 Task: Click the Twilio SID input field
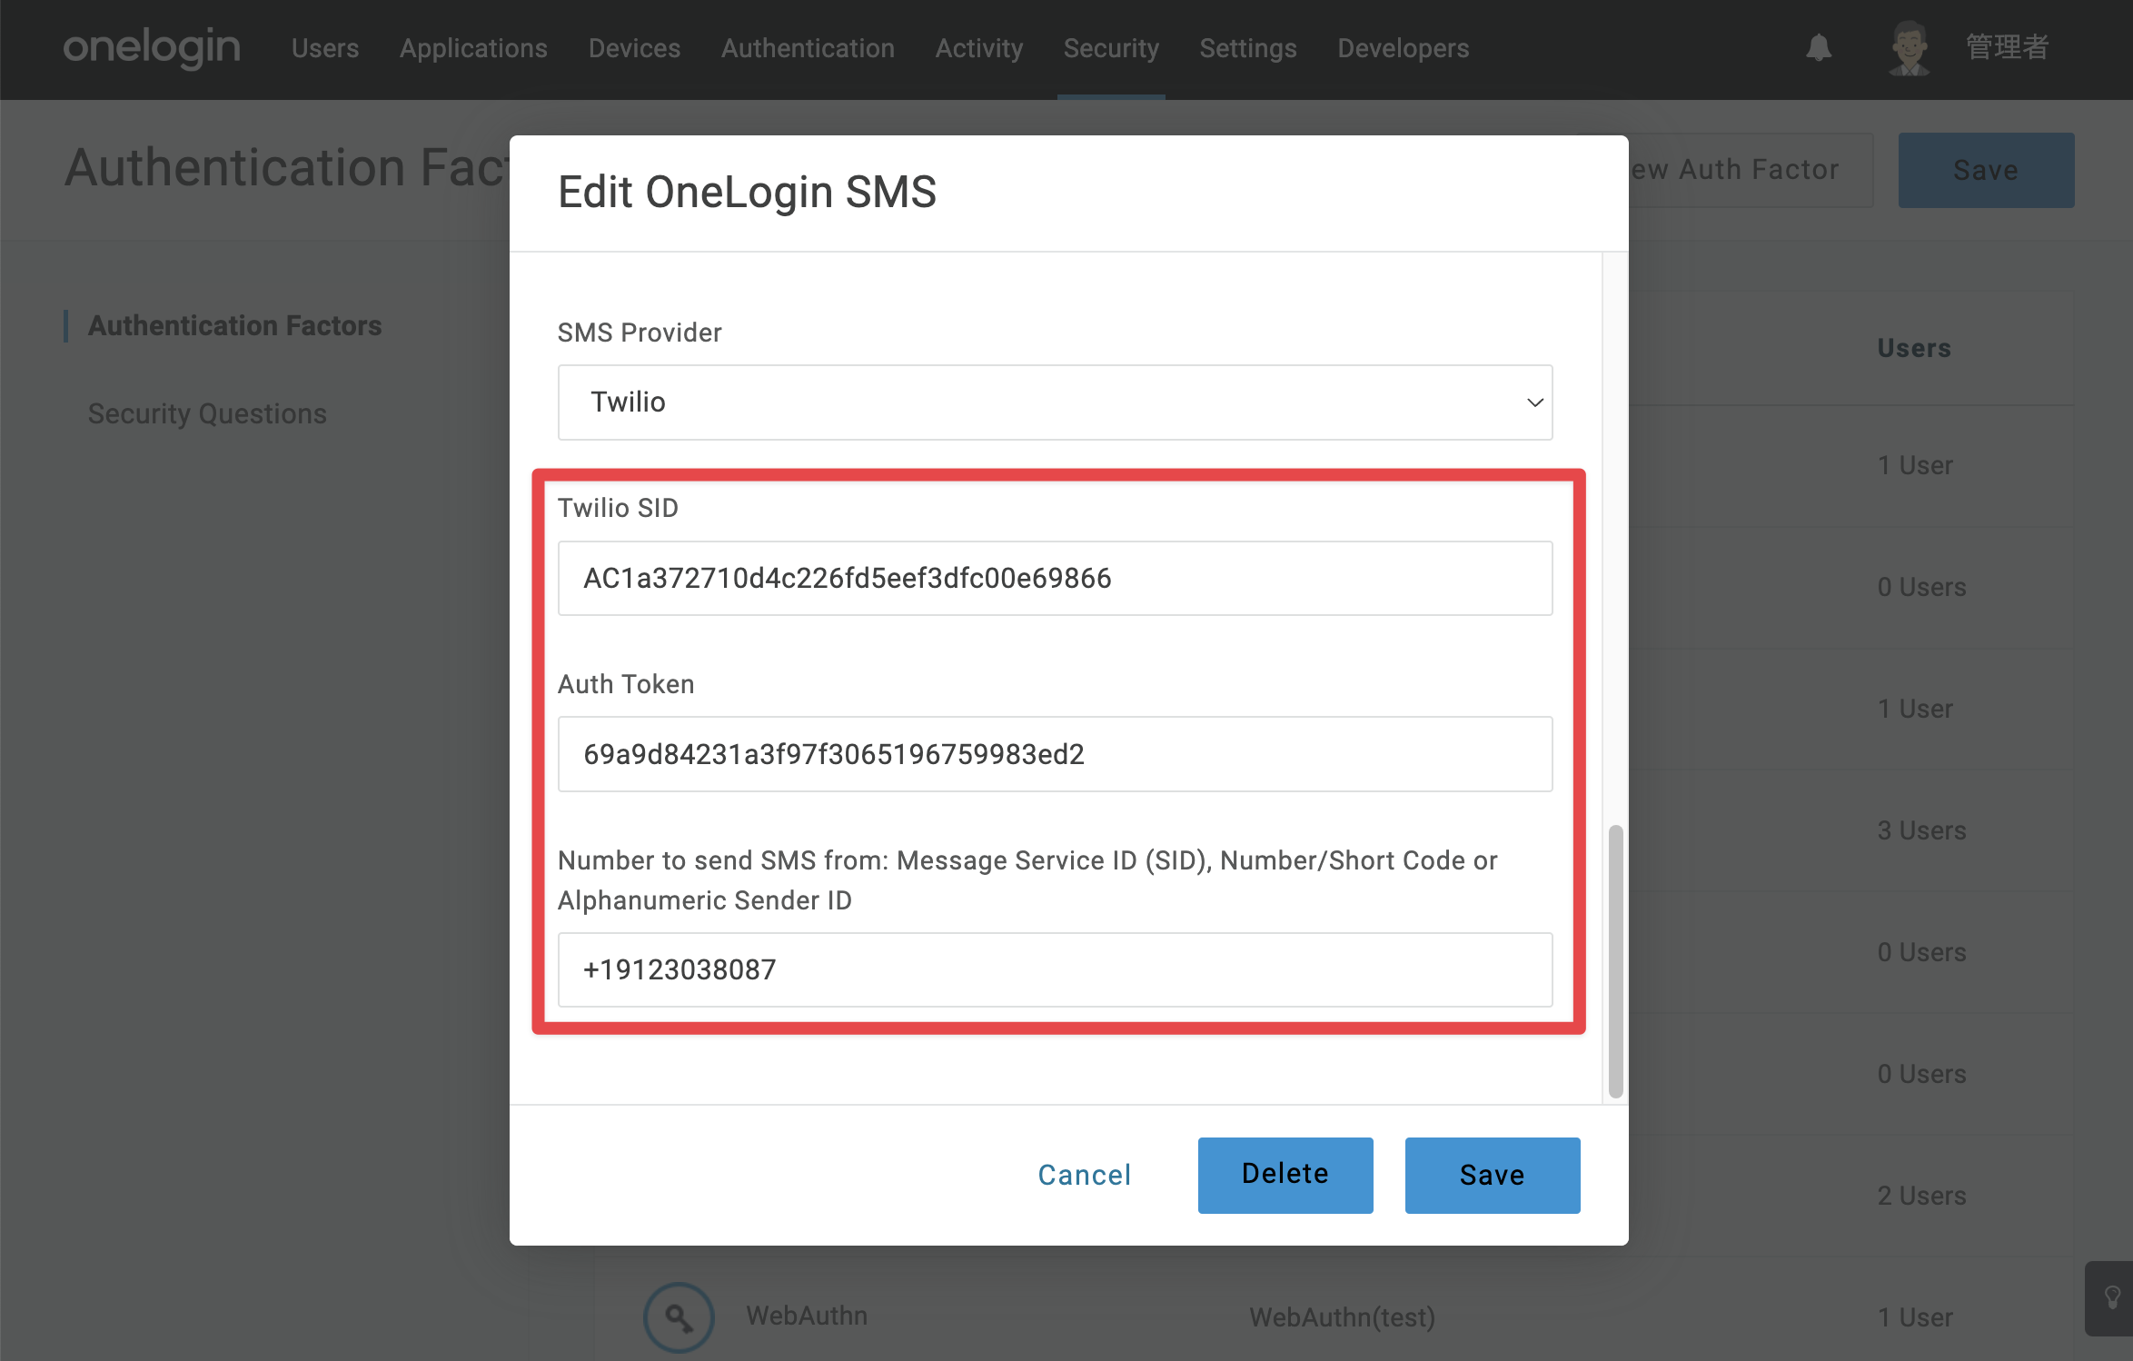pyautogui.click(x=1055, y=578)
